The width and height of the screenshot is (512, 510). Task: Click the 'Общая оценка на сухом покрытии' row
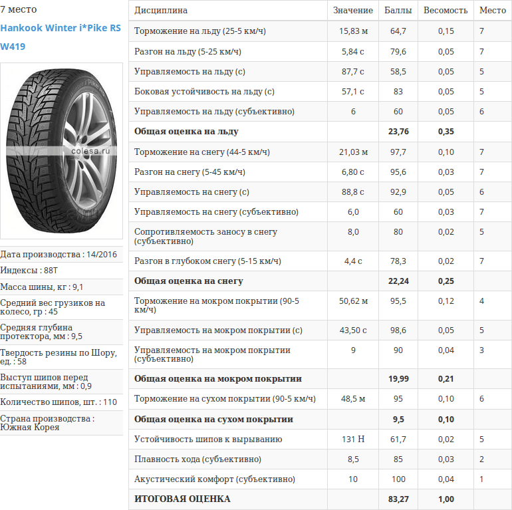point(213,420)
